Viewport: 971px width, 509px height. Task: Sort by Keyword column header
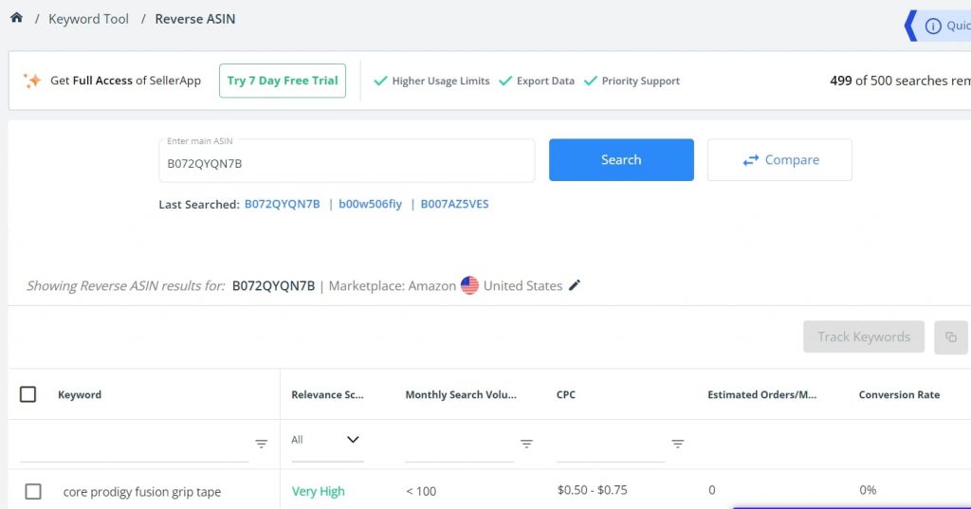click(x=80, y=395)
